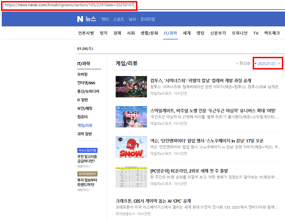Select the TV tab
Image resolution: width=285 pixels, height=220 pixels.
pos(256,33)
